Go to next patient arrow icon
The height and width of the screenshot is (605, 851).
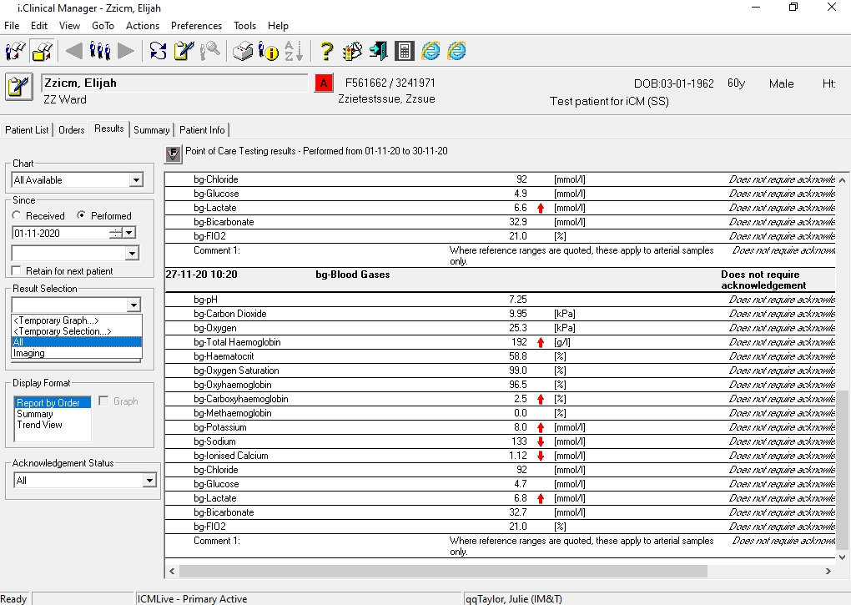click(x=126, y=51)
